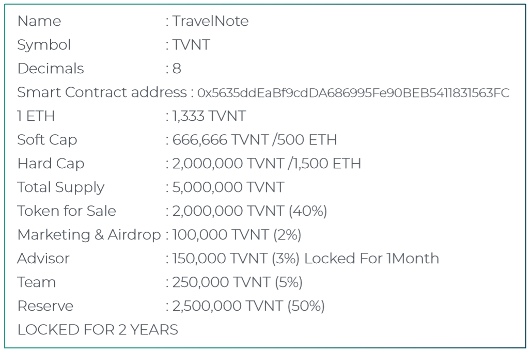The image size is (530, 351).
Task: Click the Decimals value 8
Action: 177,69
